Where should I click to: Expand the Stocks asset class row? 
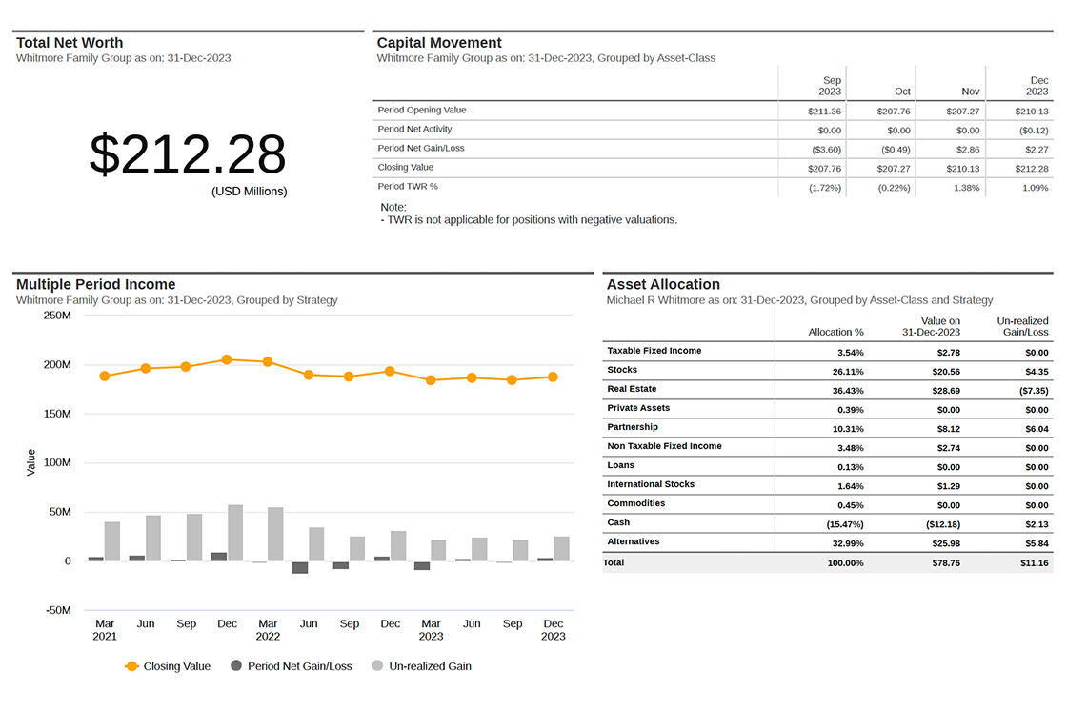[x=622, y=370]
